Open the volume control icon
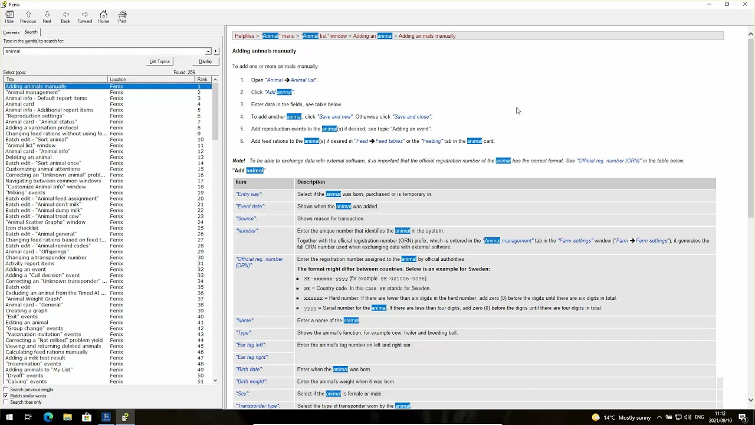The height and width of the screenshot is (425, 755). [x=688, y=417]
